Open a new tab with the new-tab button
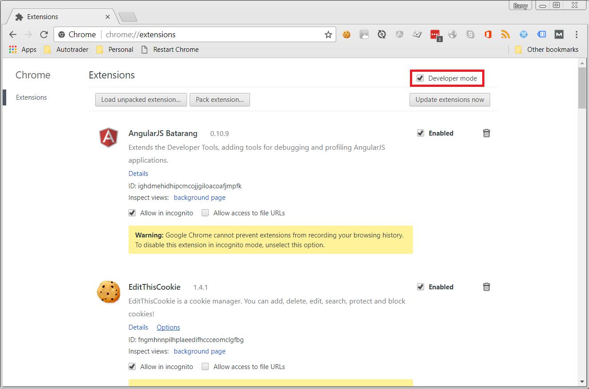This screenshot has width=589, height=389. pyautogui.click(x=128, y=17)
